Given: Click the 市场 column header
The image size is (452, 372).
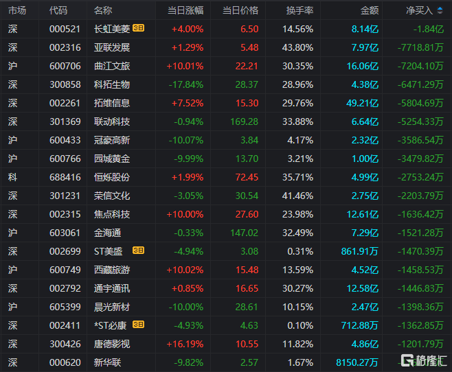Looking at the screenshot, I should (17, 11).
